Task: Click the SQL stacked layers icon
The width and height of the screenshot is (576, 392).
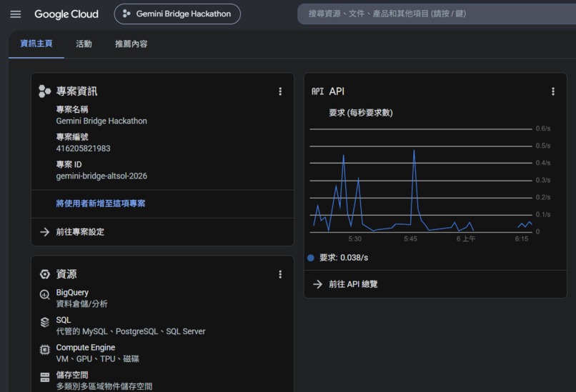Action: click(x=45, y=322)
